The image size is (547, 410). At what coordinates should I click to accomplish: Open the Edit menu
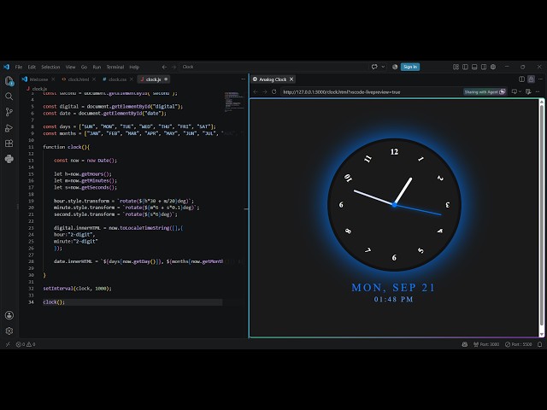pos(32,67)
